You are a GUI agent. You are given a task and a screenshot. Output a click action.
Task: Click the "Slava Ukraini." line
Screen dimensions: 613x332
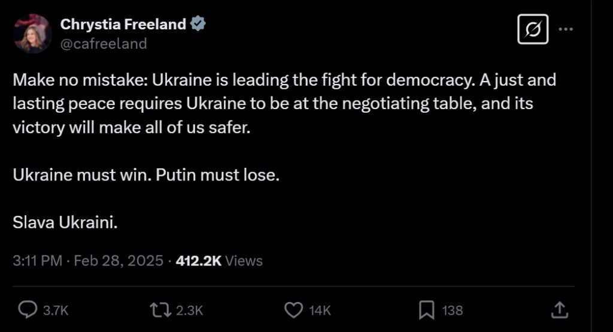(65, 222)
